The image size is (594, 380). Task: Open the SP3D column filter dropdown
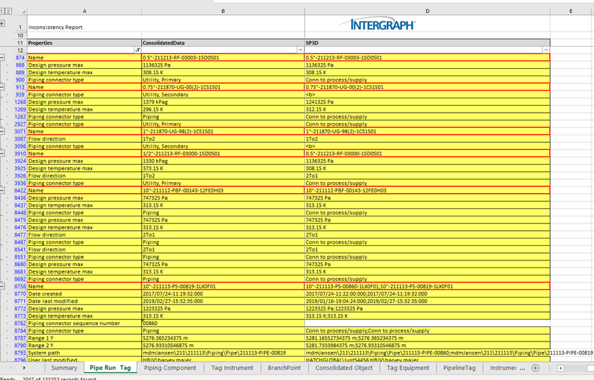546,50
